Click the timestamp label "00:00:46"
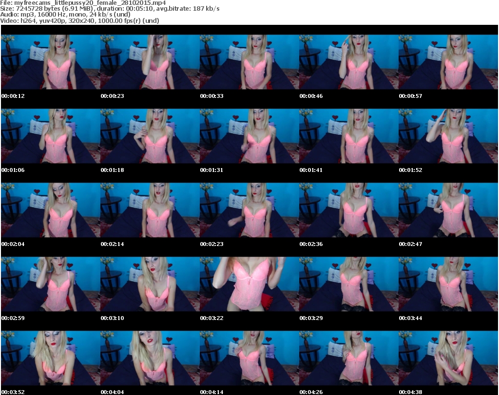499x395 pixels. tap(311, 96)
